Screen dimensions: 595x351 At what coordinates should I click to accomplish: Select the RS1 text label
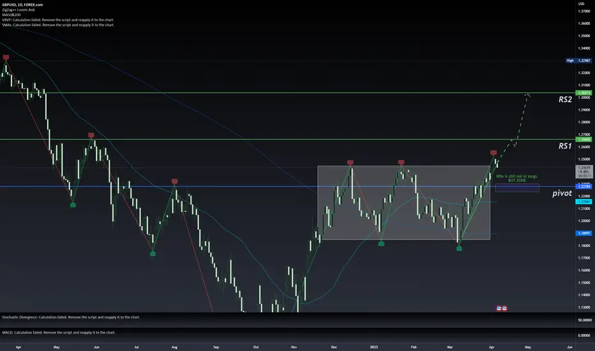point(565,146)
